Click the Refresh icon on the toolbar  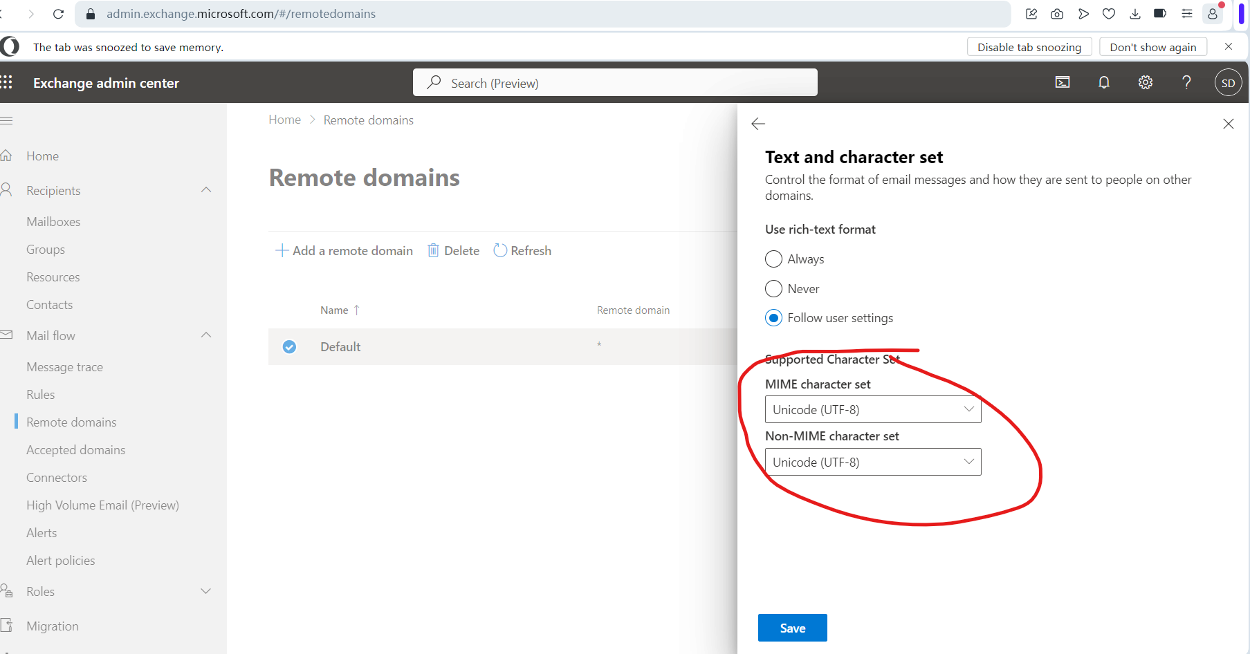tap(500, 250)
